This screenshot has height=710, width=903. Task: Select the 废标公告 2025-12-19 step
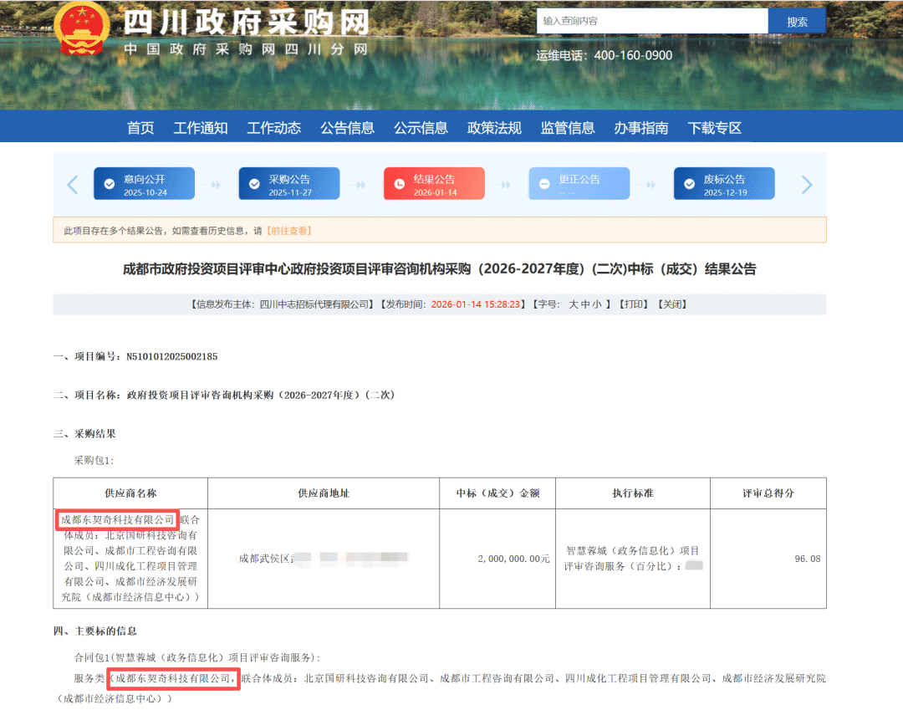(x=723, y=185)
